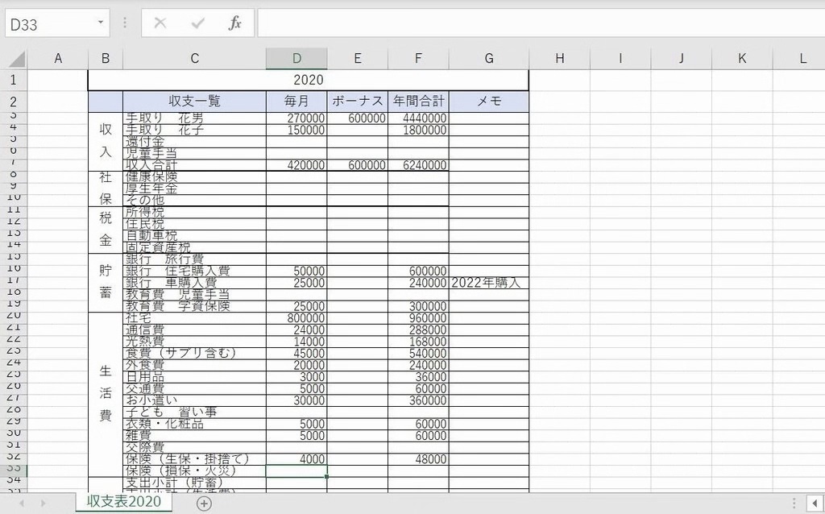Click the next sheet navigation arrow
Viewport: 825px width, 514px height.
[x=44, y=503]
